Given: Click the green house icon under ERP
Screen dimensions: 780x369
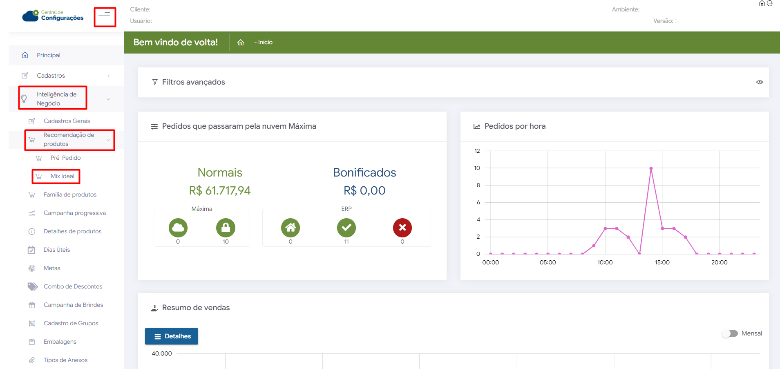Looking at the screenshot, I should point(290,228).
